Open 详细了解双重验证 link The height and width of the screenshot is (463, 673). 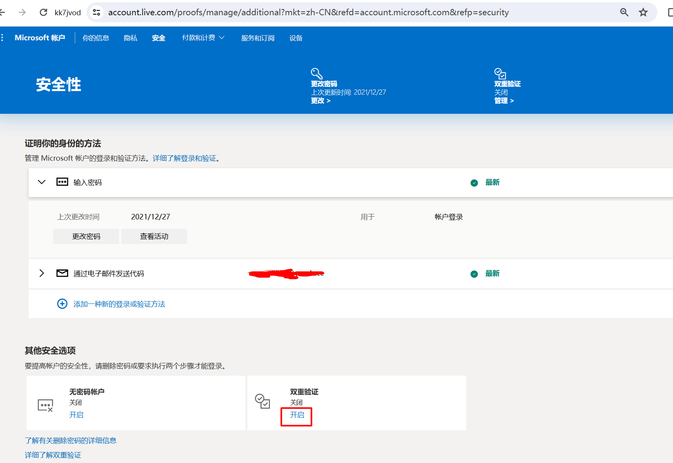click(53, 455)
